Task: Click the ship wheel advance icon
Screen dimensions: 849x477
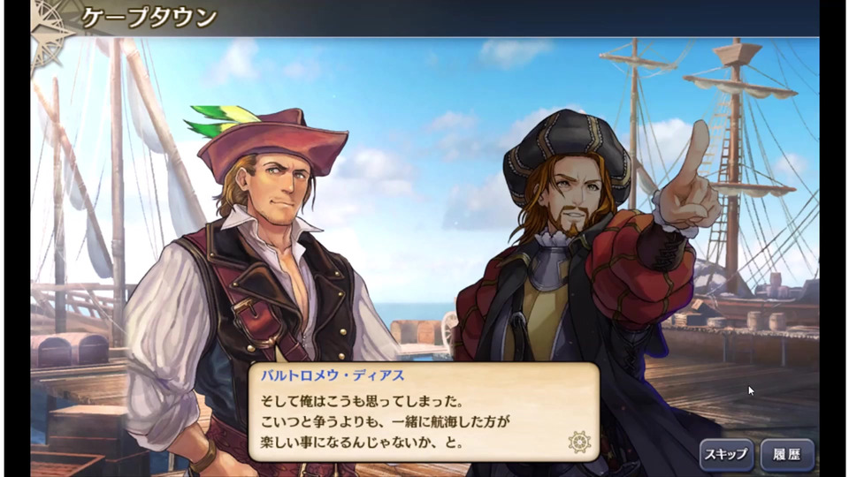Action: (578, 442)
